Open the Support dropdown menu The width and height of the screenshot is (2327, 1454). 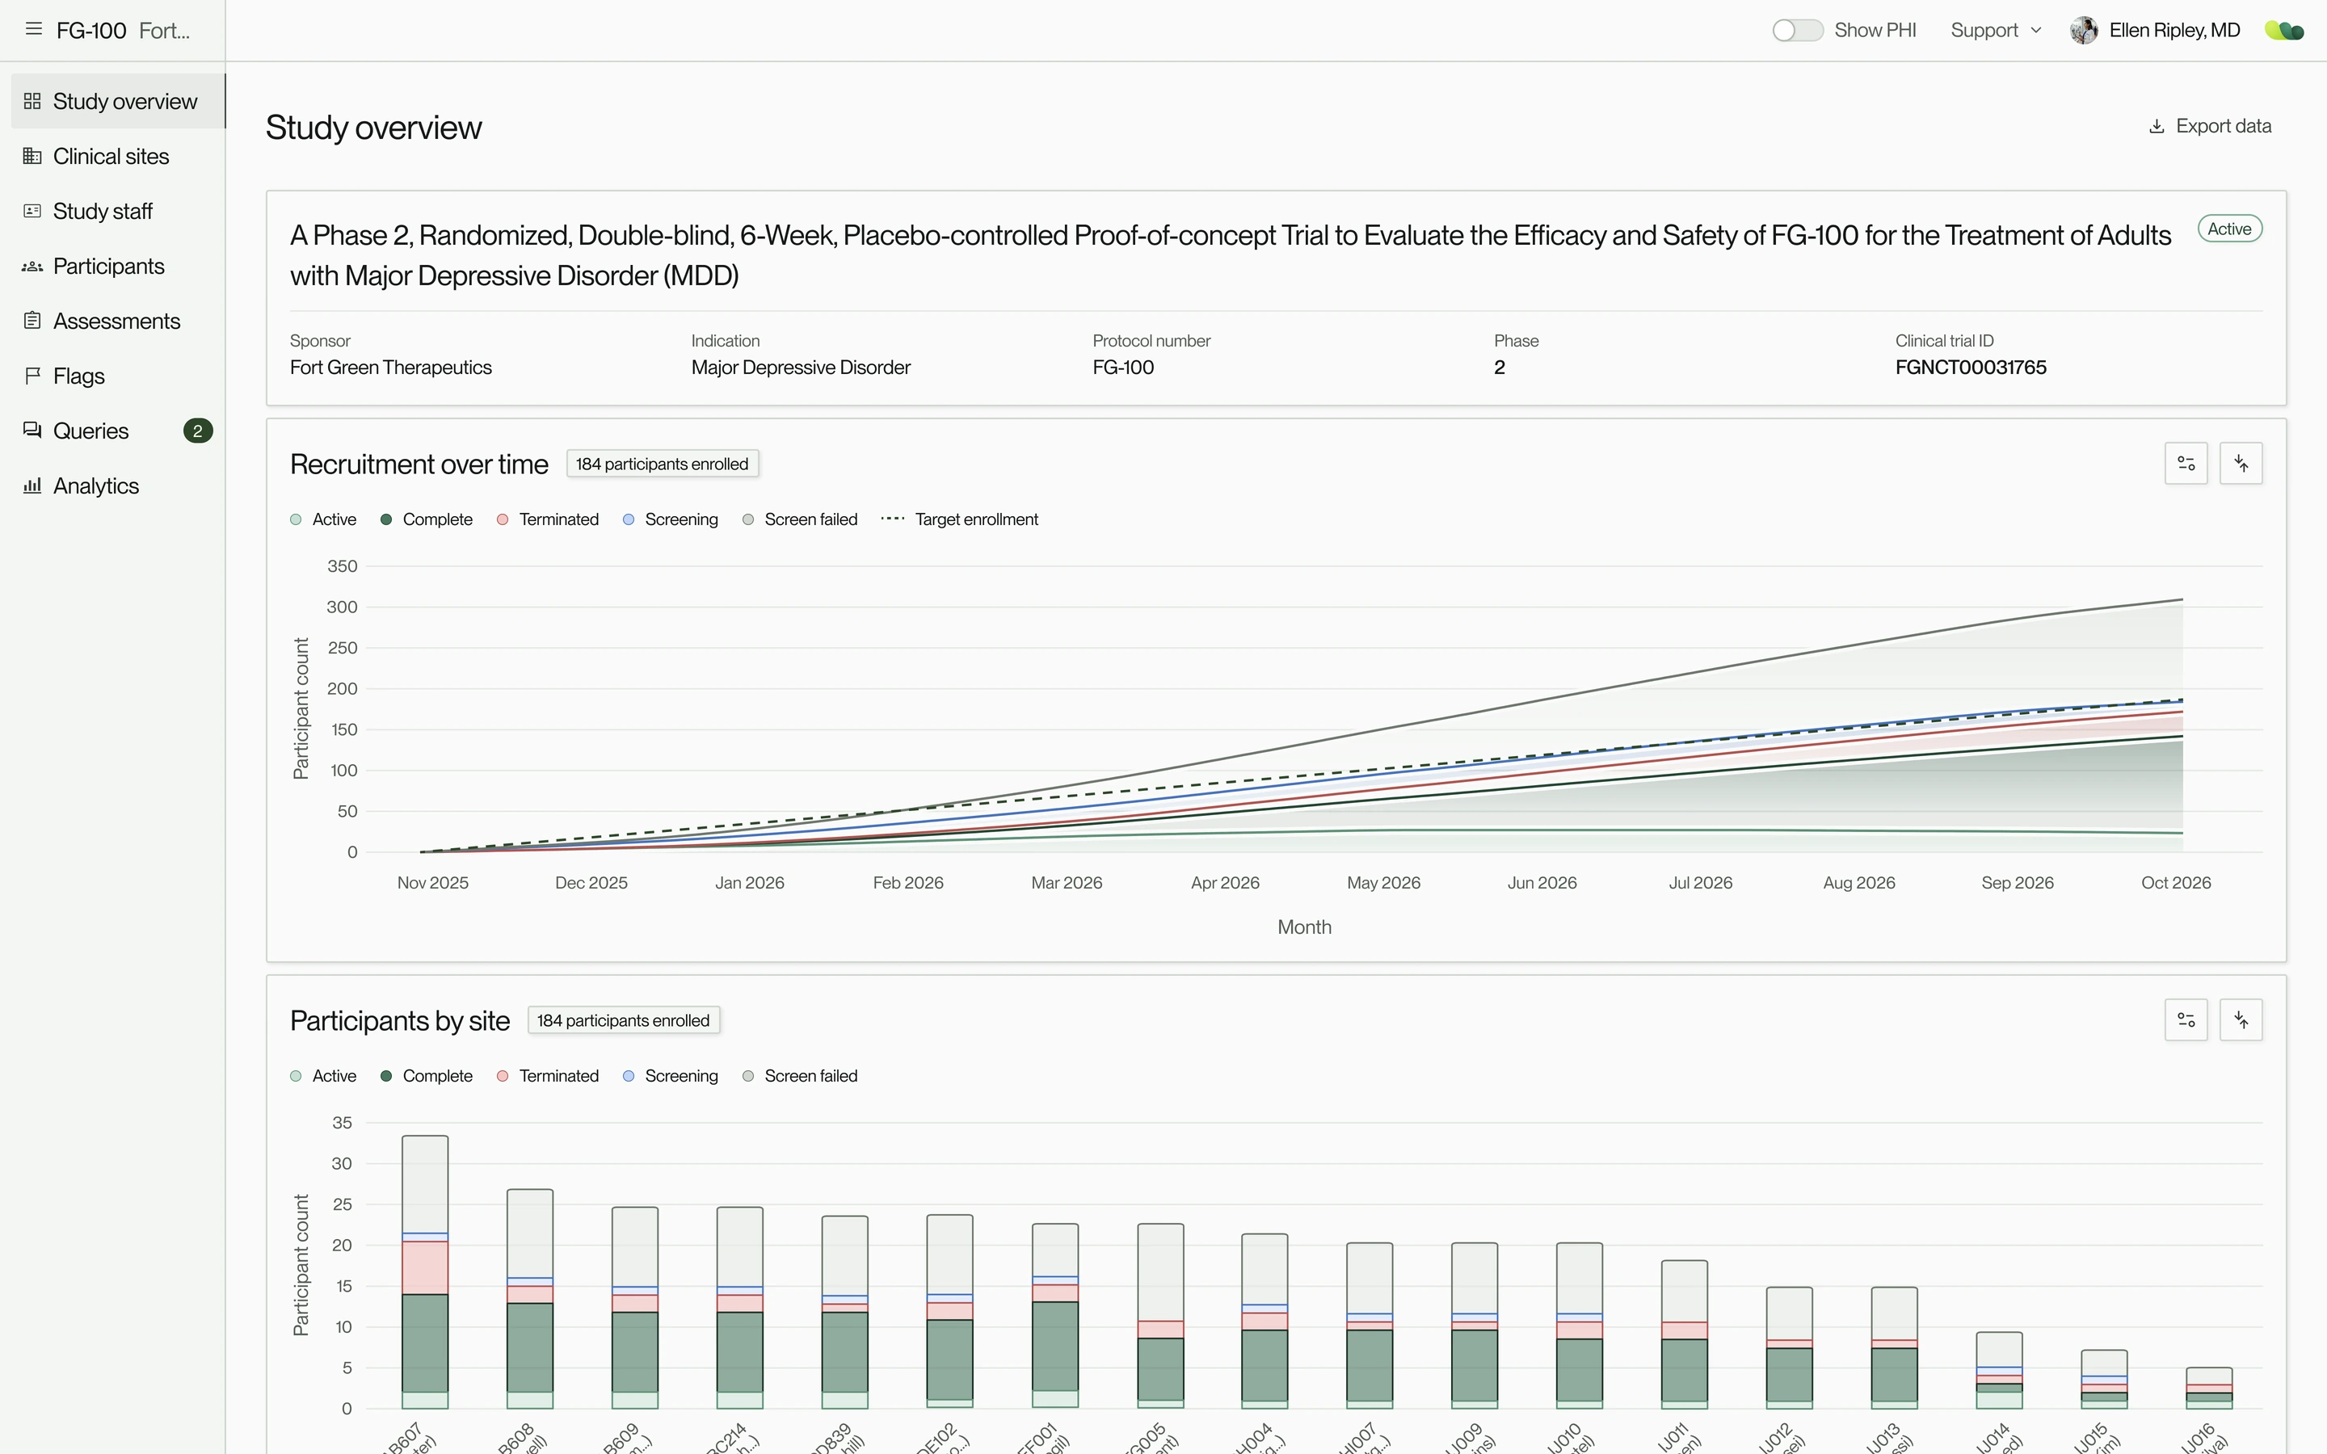[1995, 30]
